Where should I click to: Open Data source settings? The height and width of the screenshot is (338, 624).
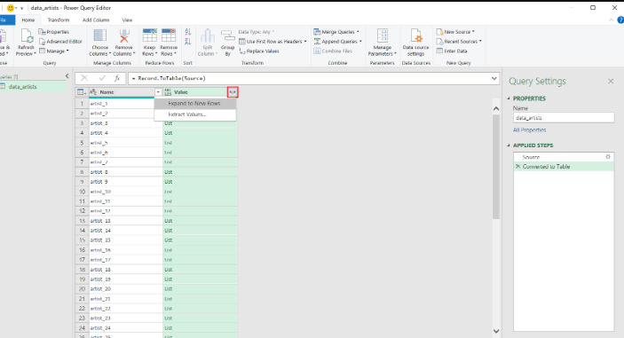[x=416, y=43]
